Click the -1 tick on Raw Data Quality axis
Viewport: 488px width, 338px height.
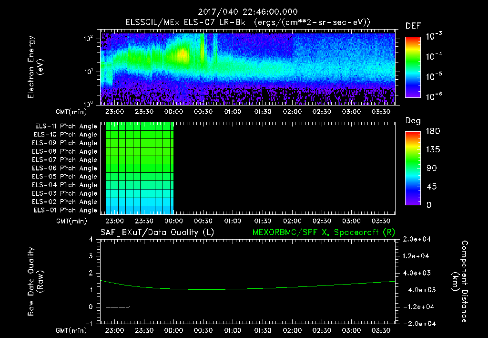(x=89, y=324)
